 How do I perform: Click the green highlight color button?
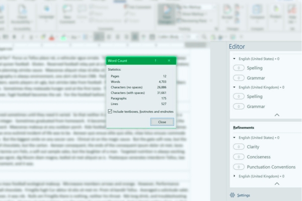(63, 37)
